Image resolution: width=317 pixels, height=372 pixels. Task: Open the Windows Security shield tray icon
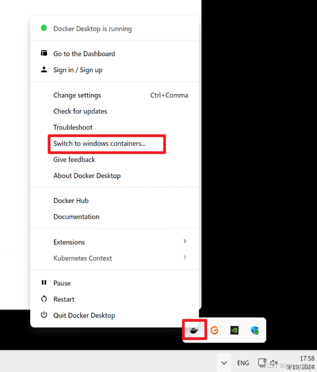(x=255, y=330)
